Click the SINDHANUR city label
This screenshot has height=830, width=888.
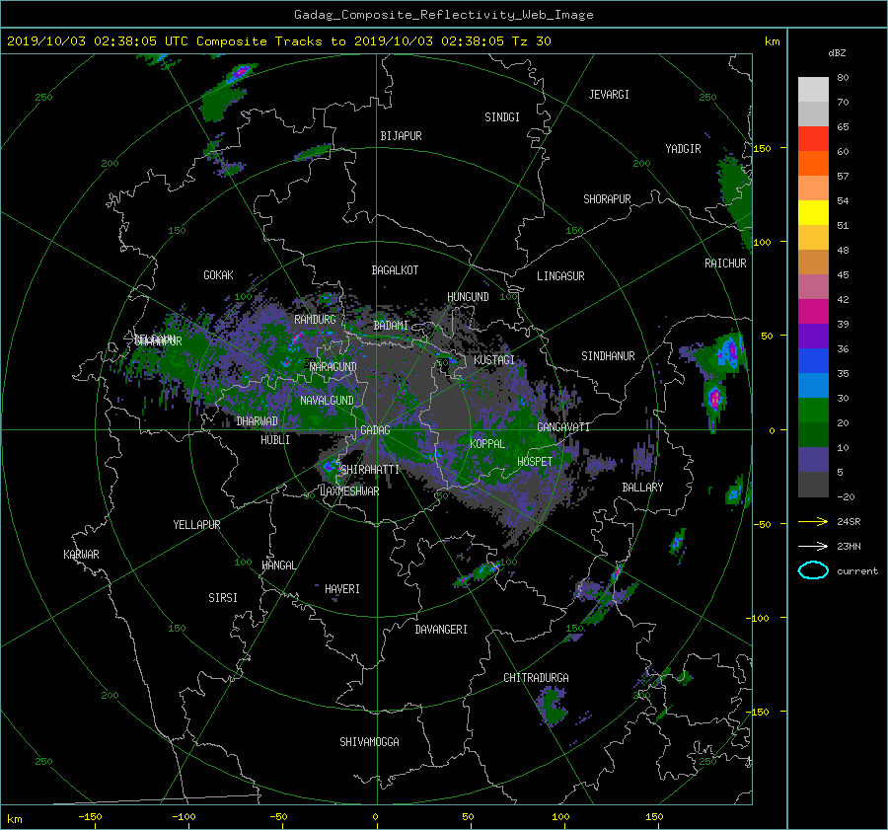[x=608, y=356]
